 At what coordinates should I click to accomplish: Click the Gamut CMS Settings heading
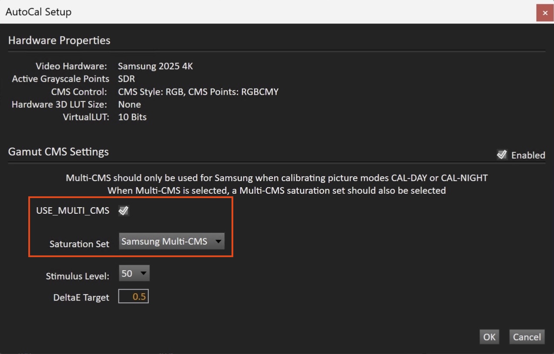tap(58, 152)
